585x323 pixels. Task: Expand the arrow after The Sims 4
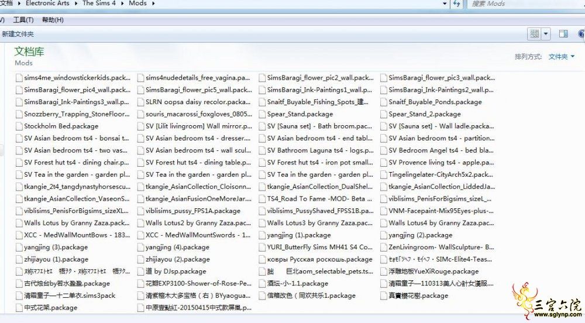click(122, 4)
